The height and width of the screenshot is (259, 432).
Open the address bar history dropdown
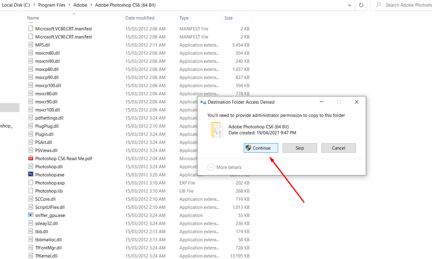coord(349,5)
